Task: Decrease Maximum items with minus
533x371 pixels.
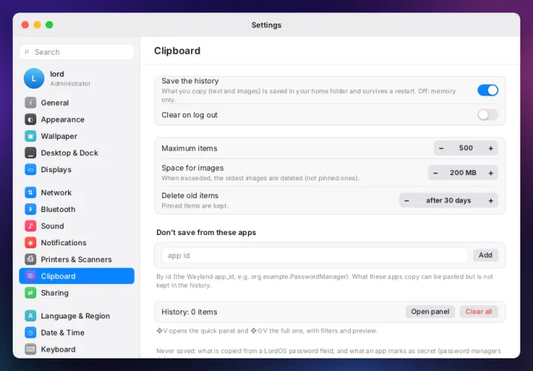Action: coord(441,149)
